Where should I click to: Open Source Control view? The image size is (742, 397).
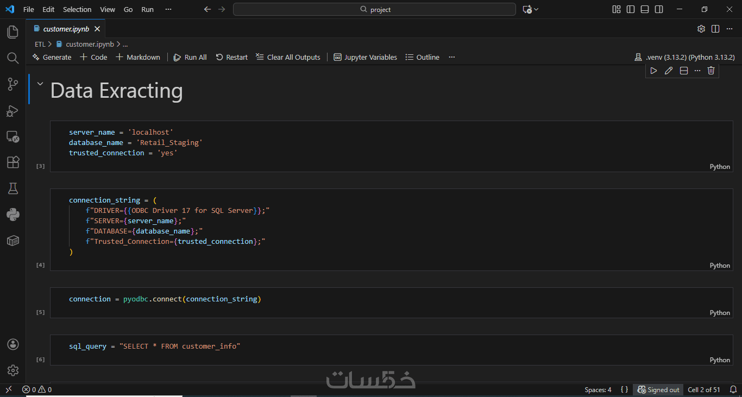[x=12, y=84]
